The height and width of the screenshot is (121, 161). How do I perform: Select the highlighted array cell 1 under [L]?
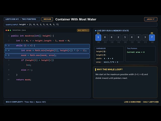(x=98, y=38)
